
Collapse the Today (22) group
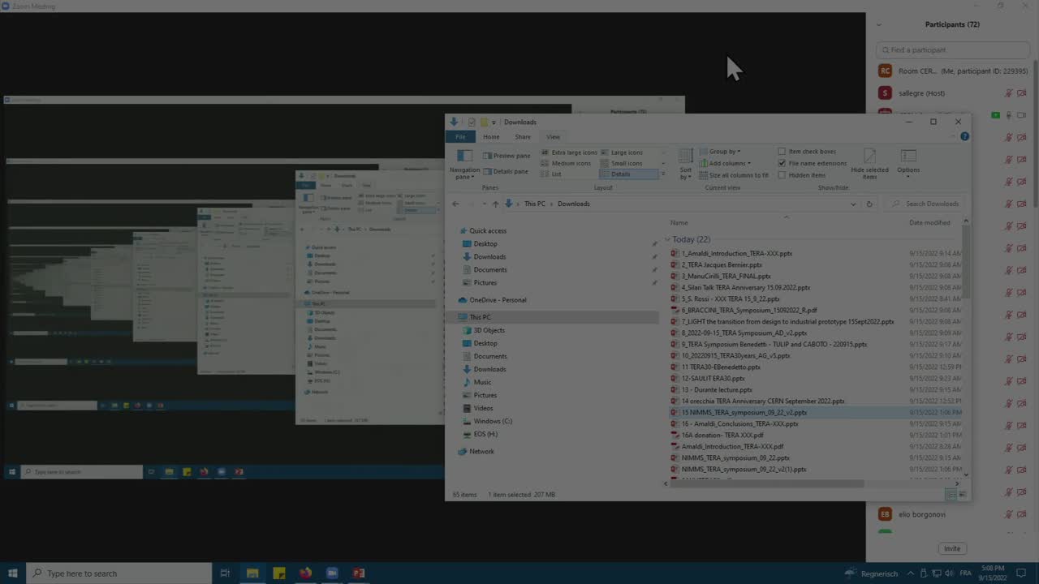tap(667, 239)
